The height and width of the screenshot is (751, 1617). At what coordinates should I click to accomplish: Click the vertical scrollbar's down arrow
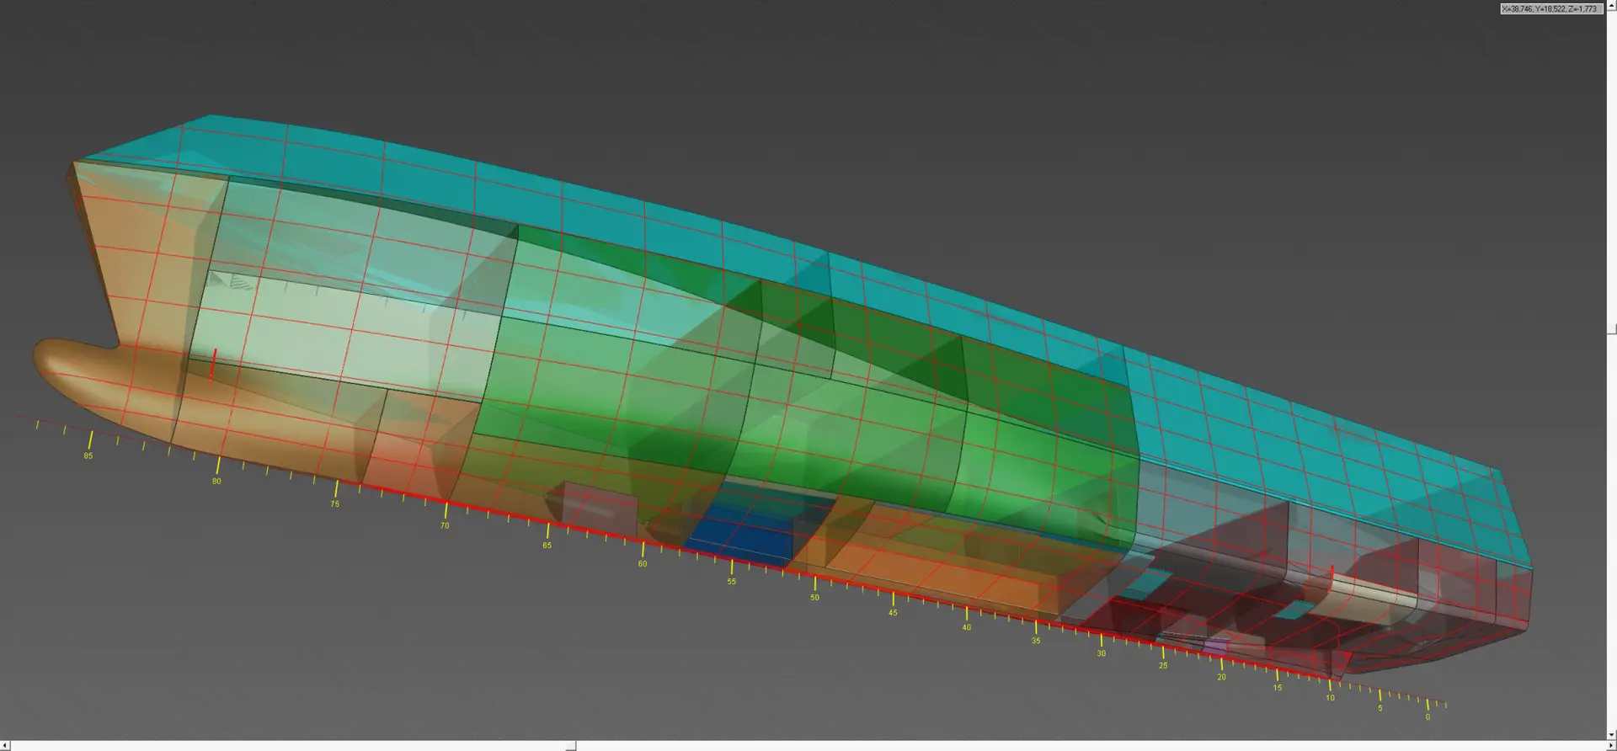coord(1611,735)
